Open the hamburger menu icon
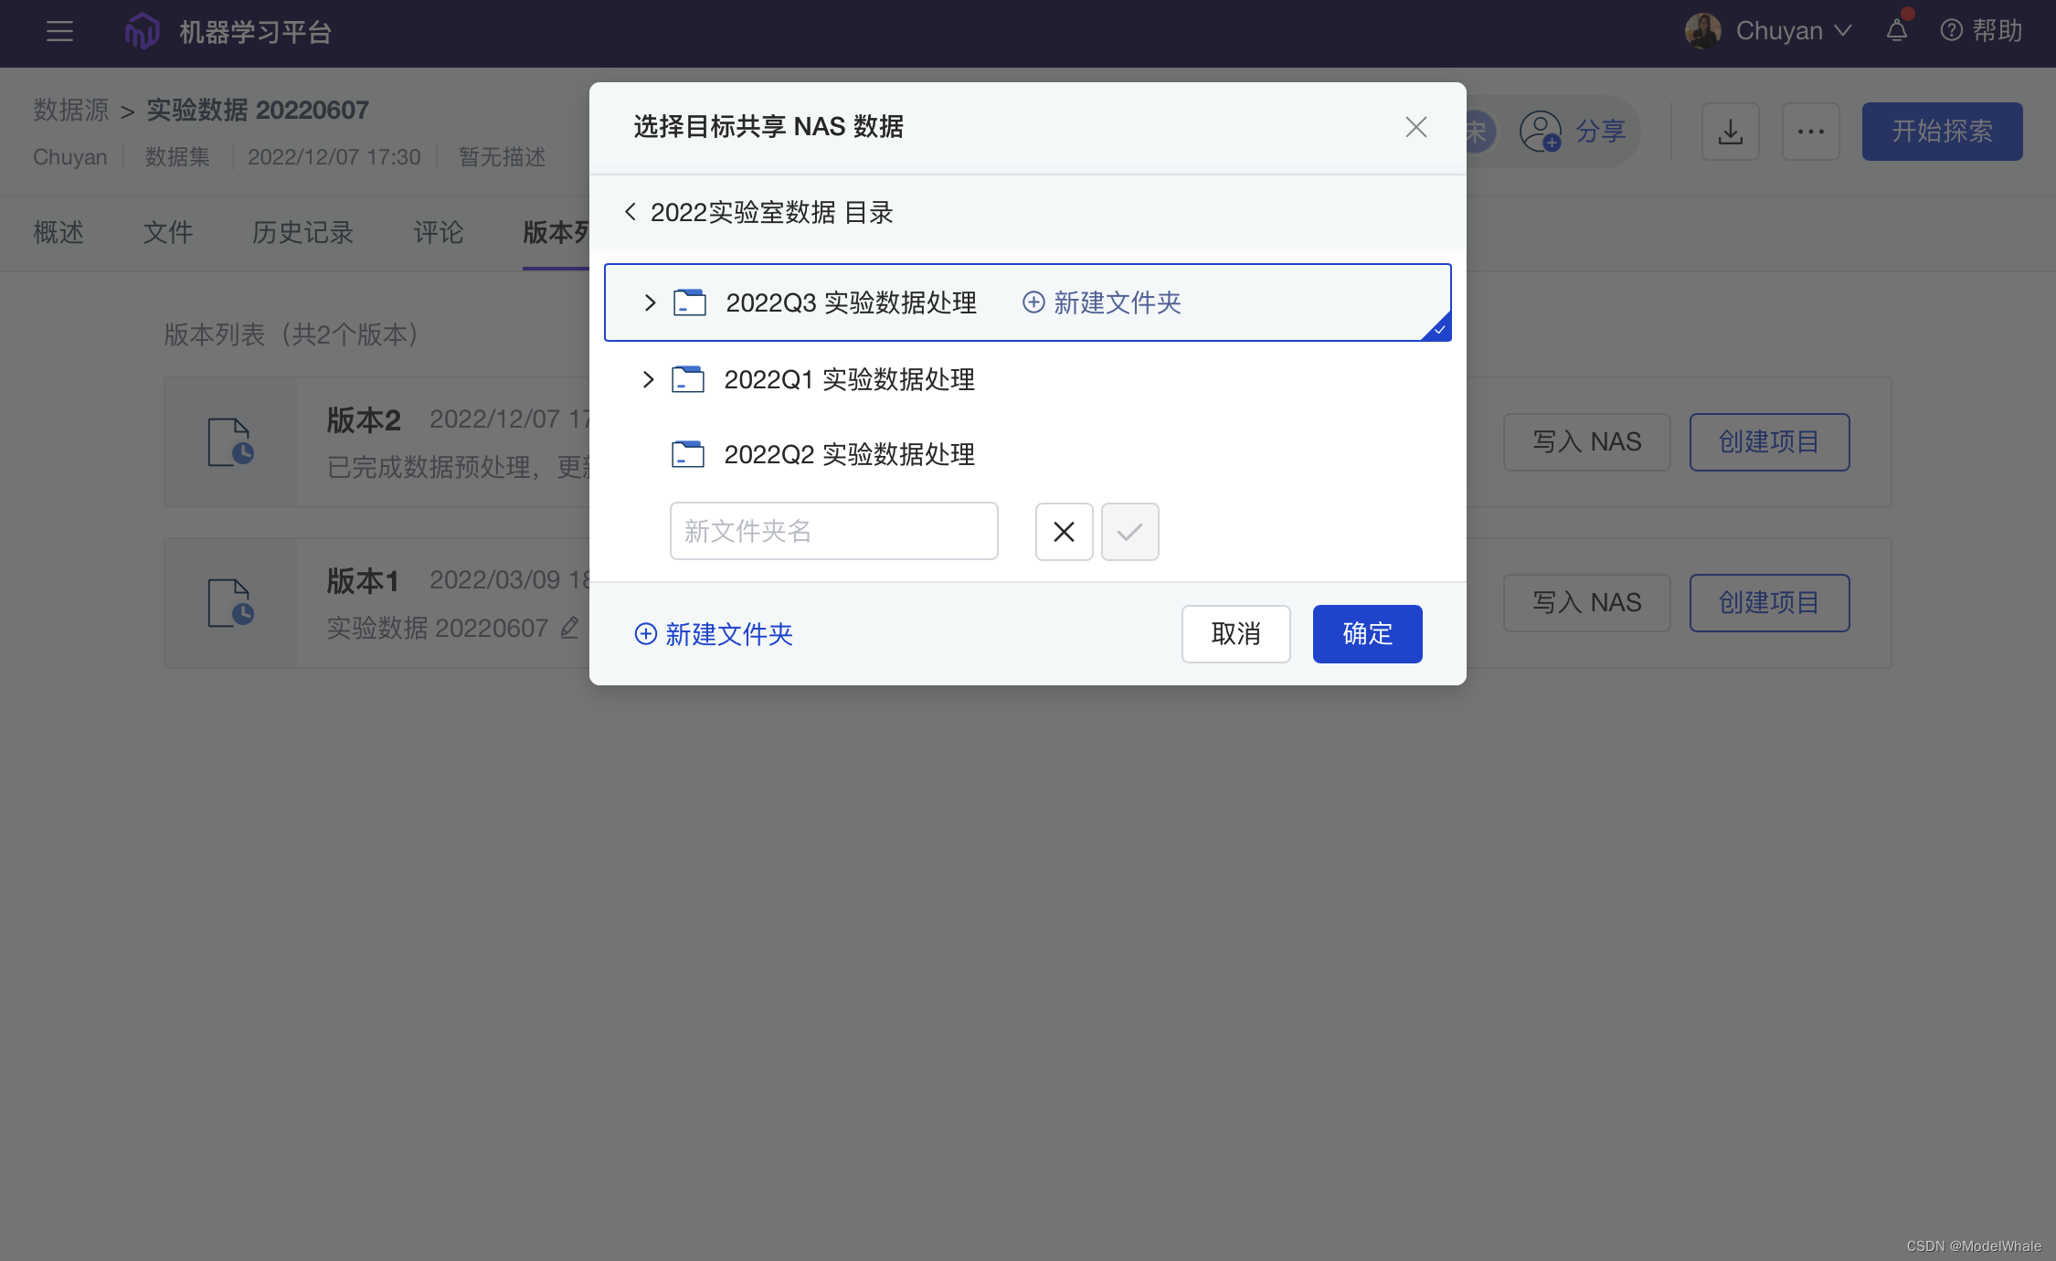 (59, 32)
